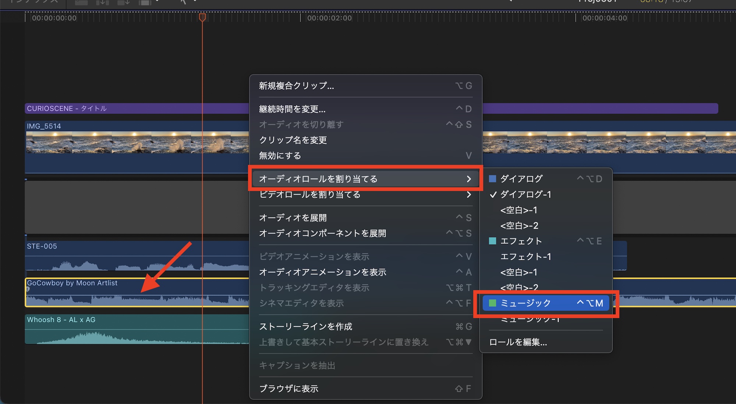Open ロールを編集... role editor

point(518,342)
